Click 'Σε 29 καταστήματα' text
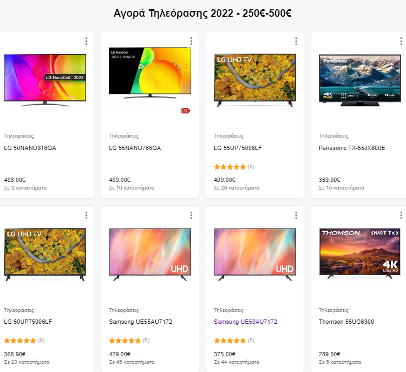Screen dimensions: 406x372 [x=237, y=188]
